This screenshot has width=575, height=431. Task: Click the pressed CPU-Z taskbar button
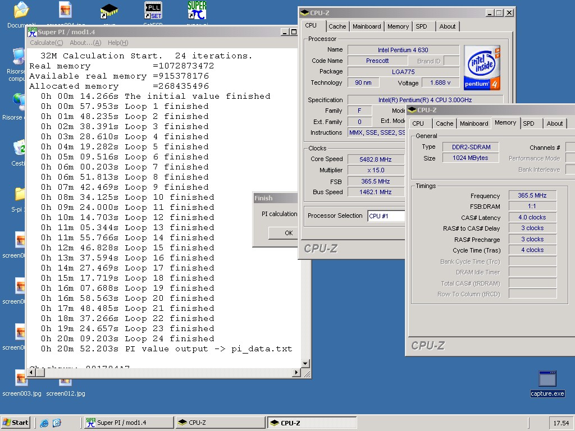(x=312, y=423)
